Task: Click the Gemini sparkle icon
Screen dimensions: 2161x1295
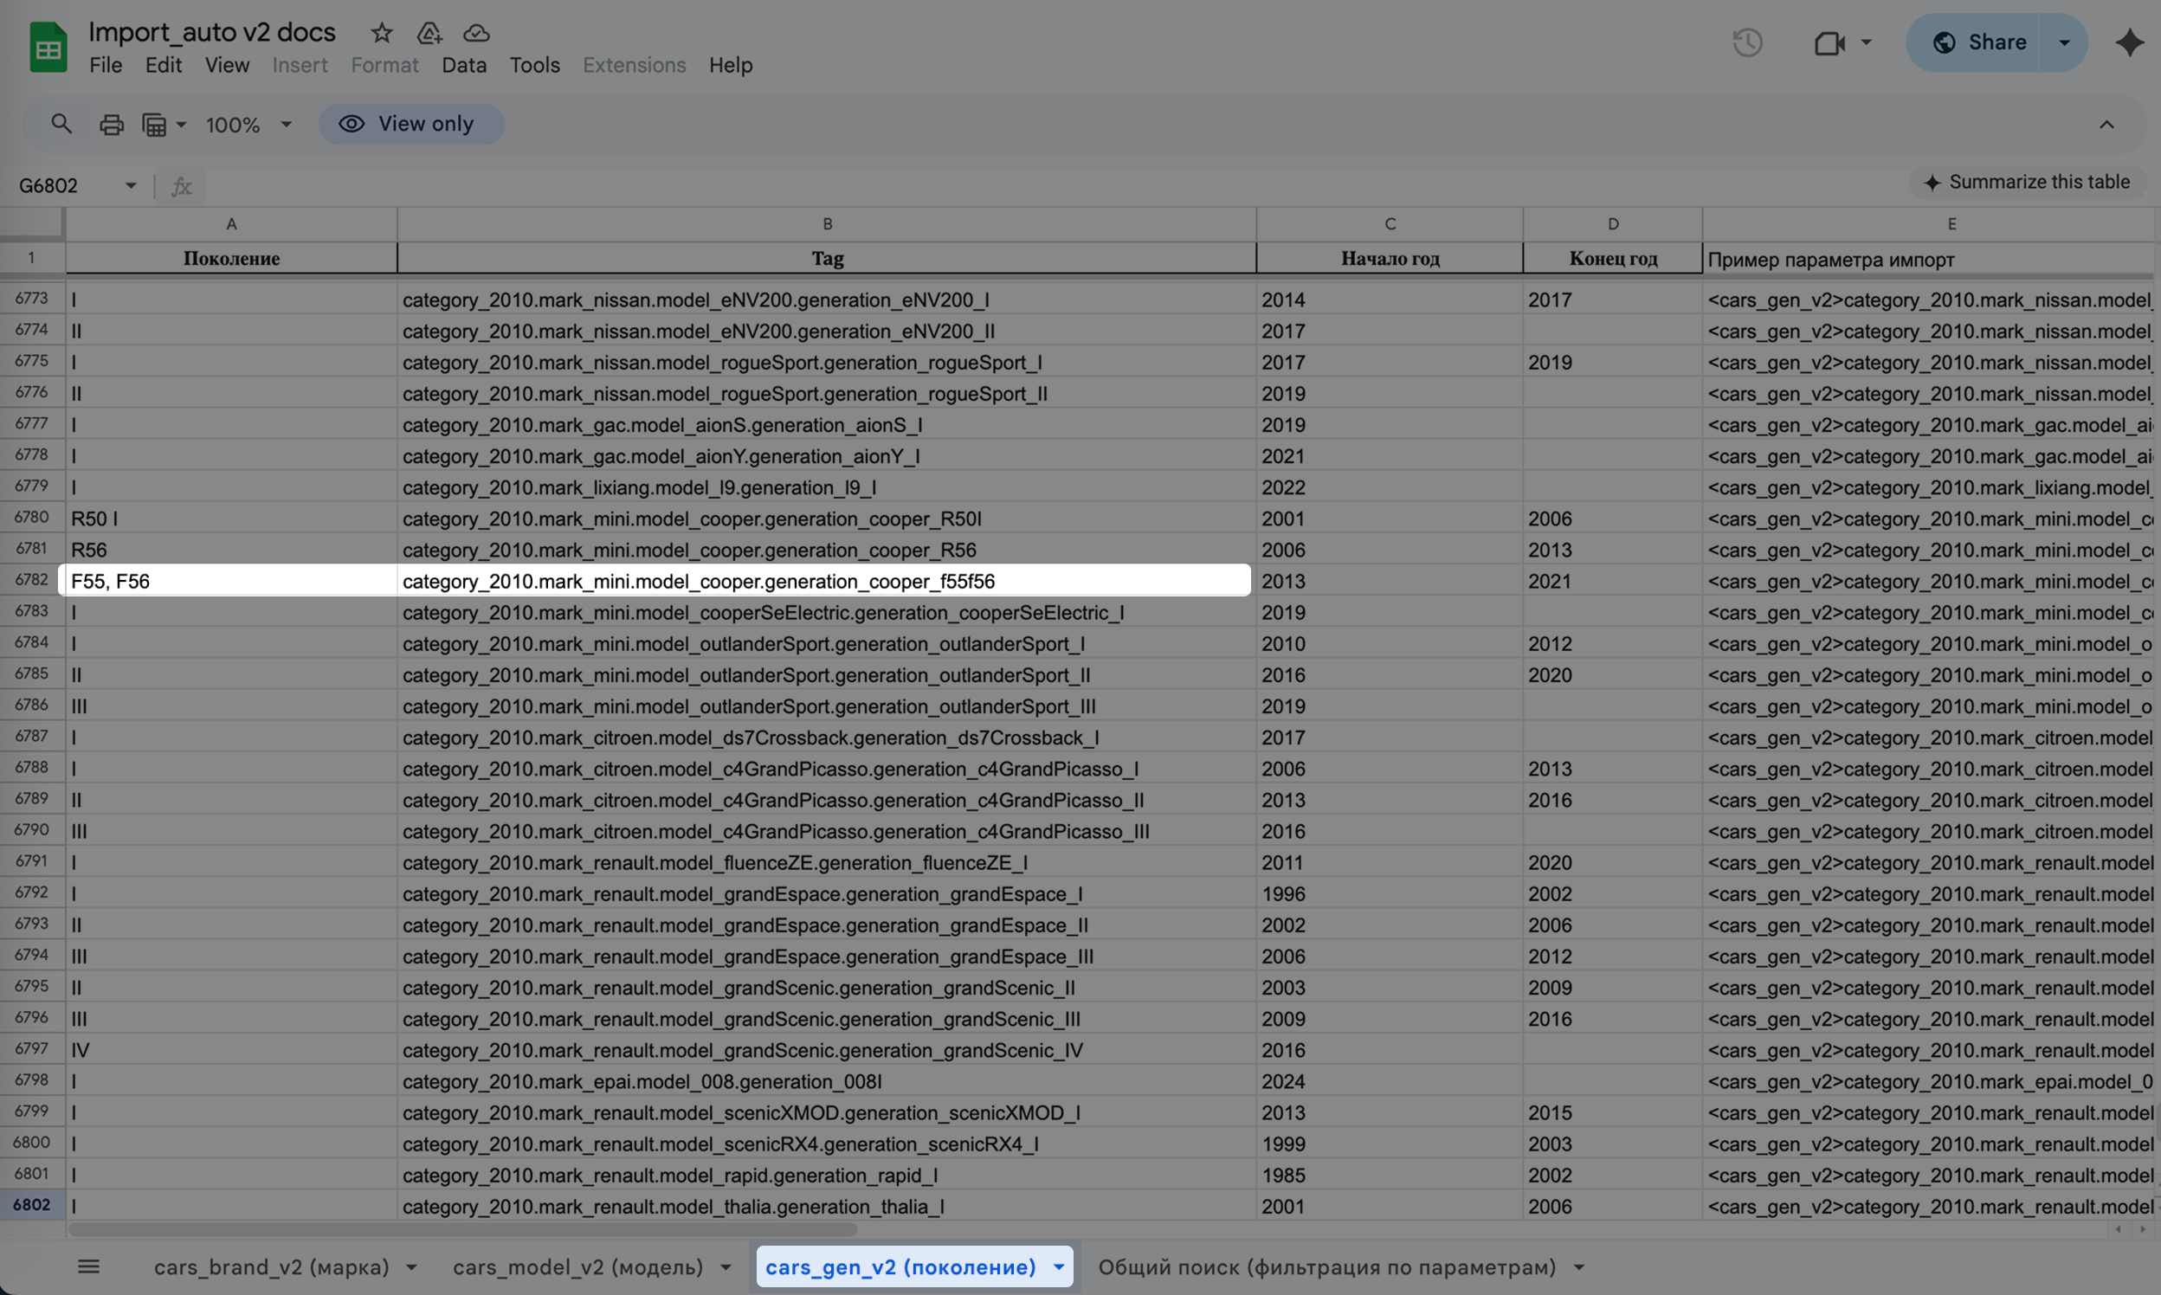Action: coord(2129,42)
